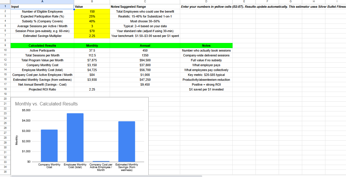Click 'Positive = strong ROI' note
Image resolution: width=346 pixels, height=177 pixels.
point(206,84)
